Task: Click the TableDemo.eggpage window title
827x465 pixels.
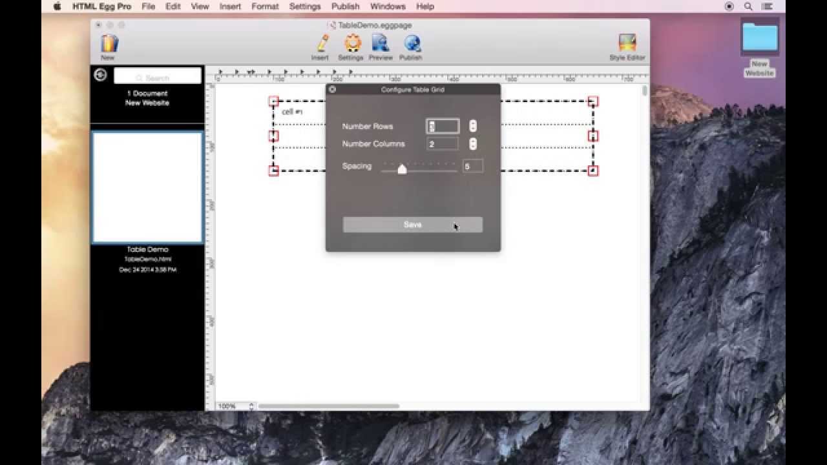Action: click(375, 25)
